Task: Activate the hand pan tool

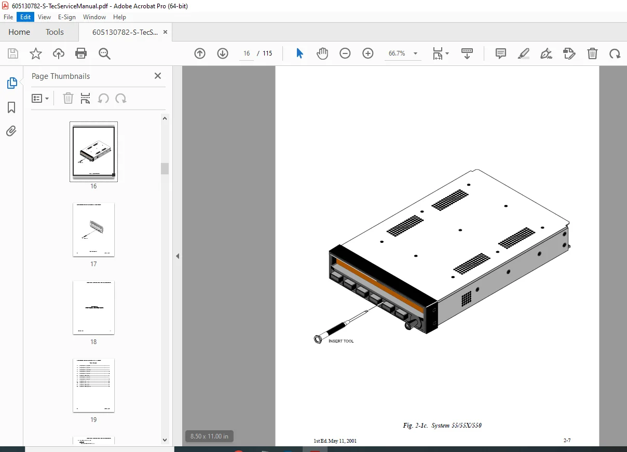Action: click(x=322, y=53)
